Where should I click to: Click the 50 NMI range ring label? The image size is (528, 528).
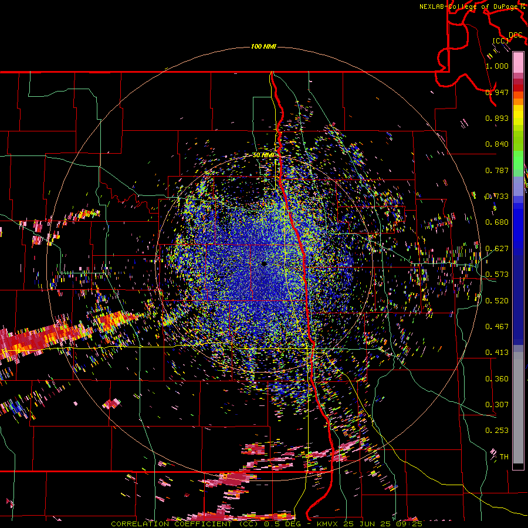tap(263, 155)
